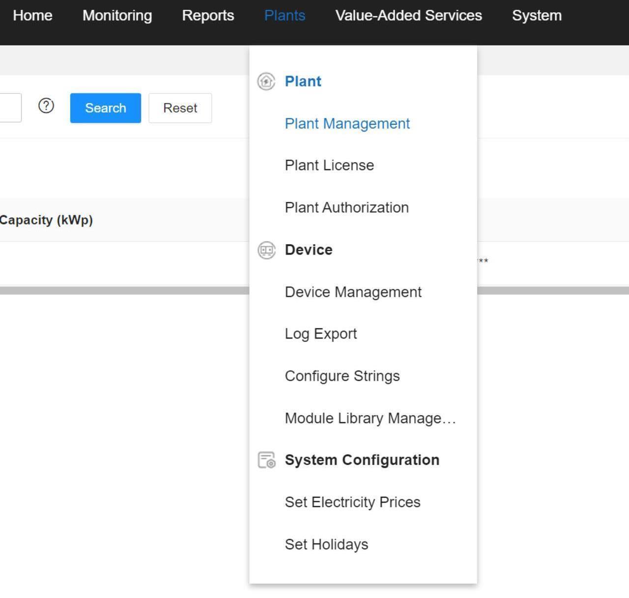Click the question mark help icon
Image resolution: width=629 pixels, height=598 pixels.
(x=46, y=106)
